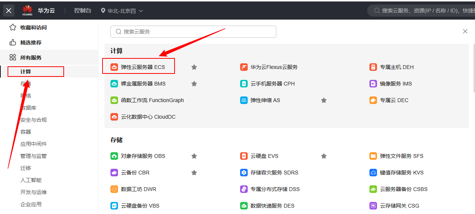Select the 计算 category
This screenshot has height=214, width=475.
[x=49, y=72]
